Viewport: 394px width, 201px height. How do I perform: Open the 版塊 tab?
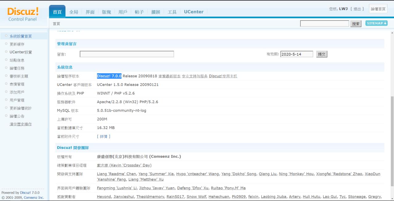(107, 12)
